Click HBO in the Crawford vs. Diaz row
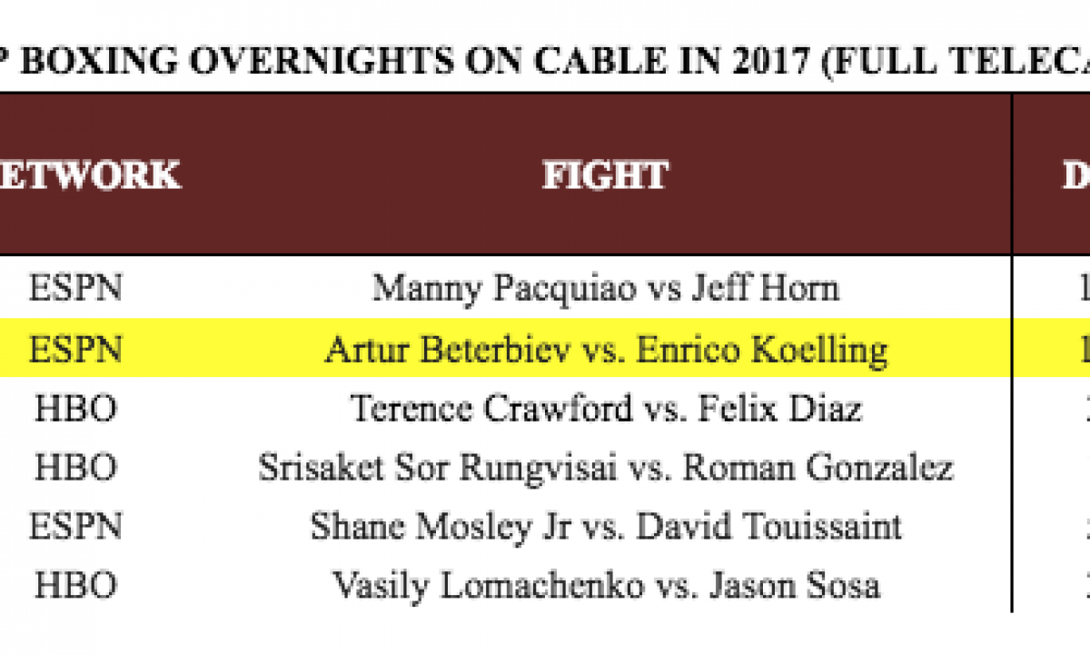This screenshot has width=1090, height=654. pyautogui.click(x=75, y=410)
